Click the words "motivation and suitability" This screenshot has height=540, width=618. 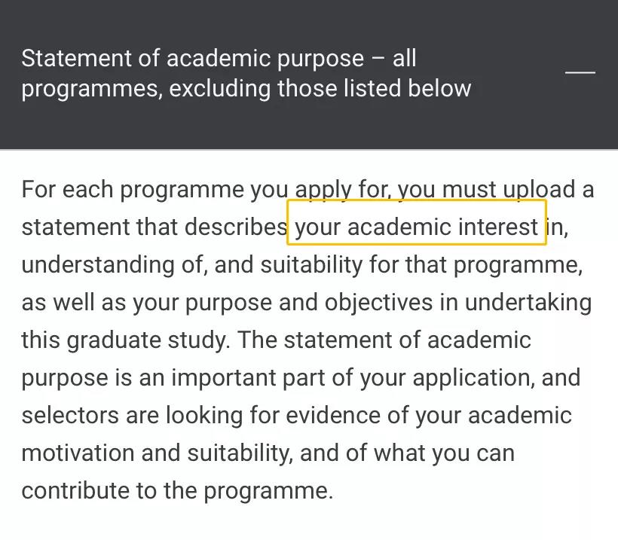(x=158, y=453)
